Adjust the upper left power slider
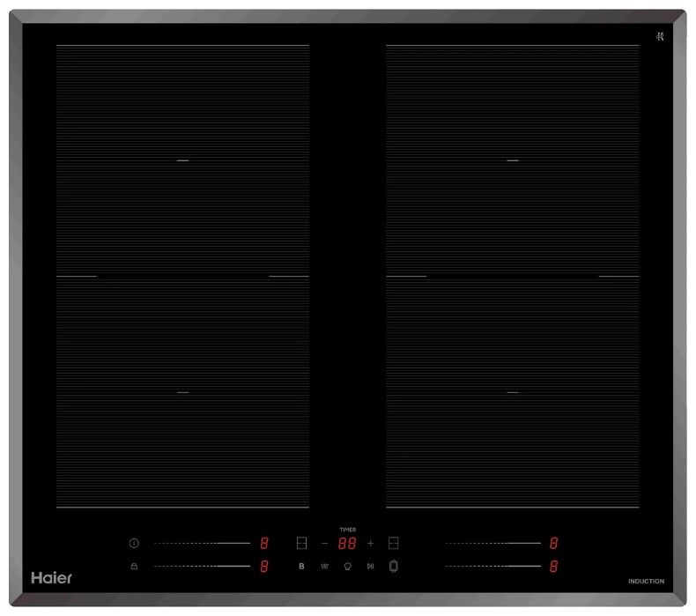 [202, 544]
